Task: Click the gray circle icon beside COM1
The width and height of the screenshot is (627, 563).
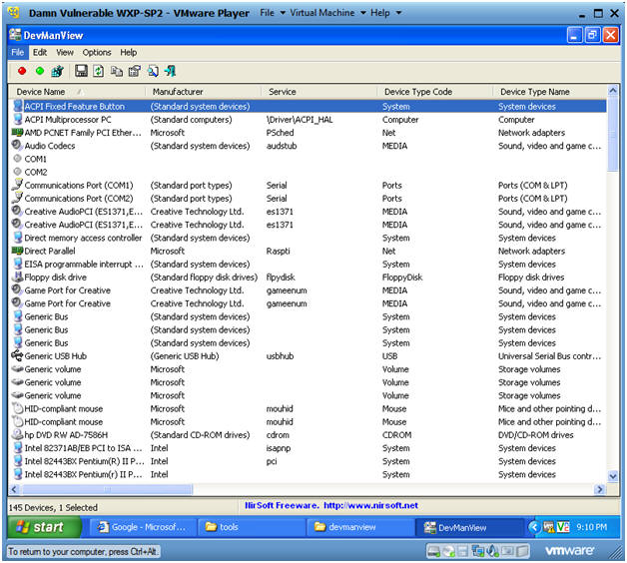Action: point(17,159)
